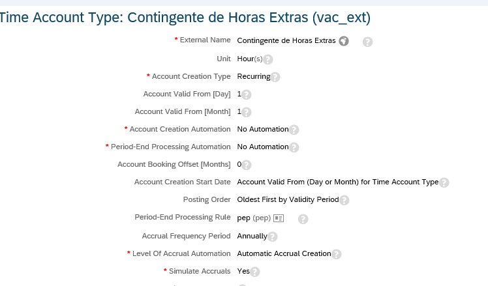Click help icon for Period-End Processing Rule
The width and height of the screenshot is (488, 286).
coord(303,219)
